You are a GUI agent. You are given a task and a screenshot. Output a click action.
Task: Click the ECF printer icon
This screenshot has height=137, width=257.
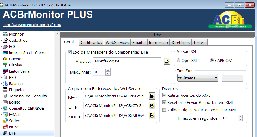point(5,46)
